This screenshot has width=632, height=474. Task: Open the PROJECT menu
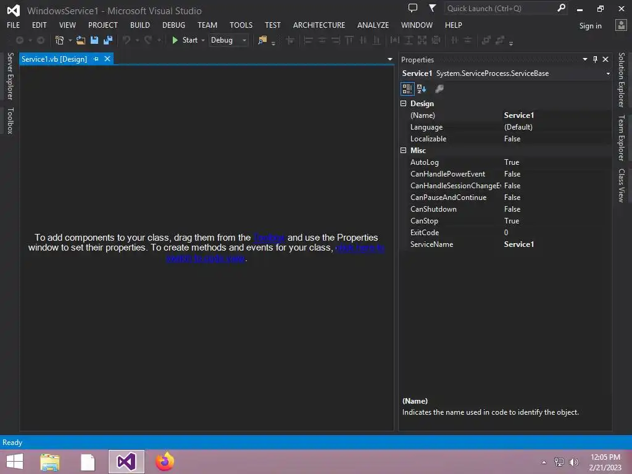(103, 25)
